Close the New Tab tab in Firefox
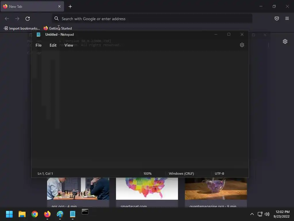294x221 pixels. pyautogui.click(x=59, y=6)
